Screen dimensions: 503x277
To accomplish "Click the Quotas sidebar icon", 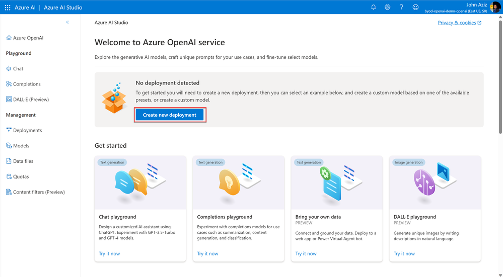I will [x=9, y=176].
